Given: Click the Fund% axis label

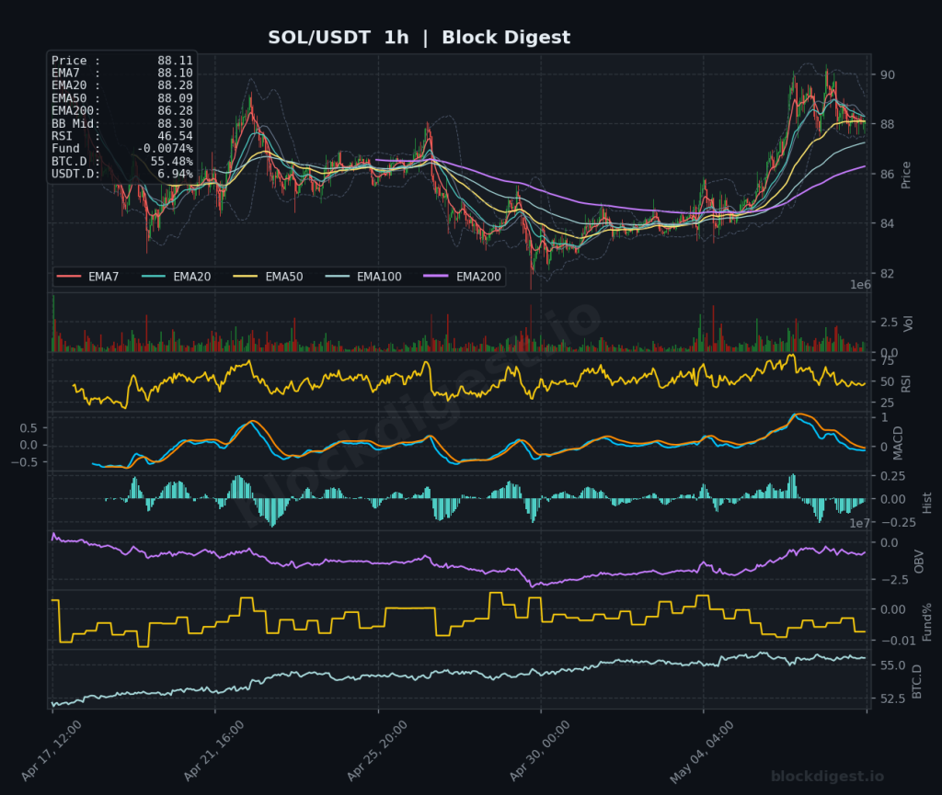Looking at the screenshot, I should (x=926, y=621).
